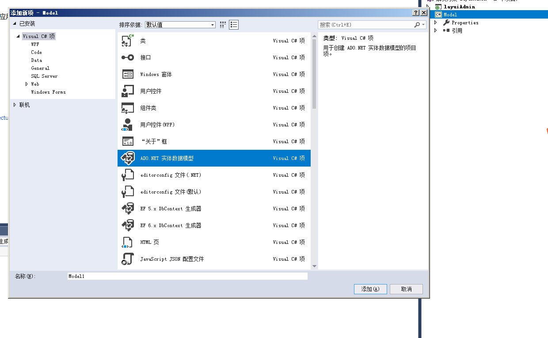
Task: Pick the 用户控件 template icon
Action: click(127, 91)
